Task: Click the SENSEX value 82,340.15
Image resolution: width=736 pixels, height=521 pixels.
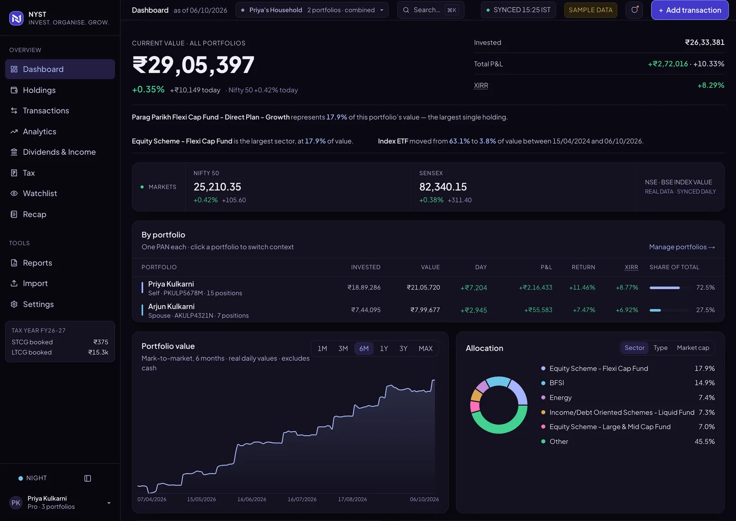Action: click(x=443, y=187)
